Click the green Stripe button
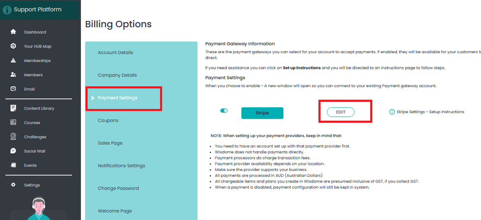 (262, 113)
